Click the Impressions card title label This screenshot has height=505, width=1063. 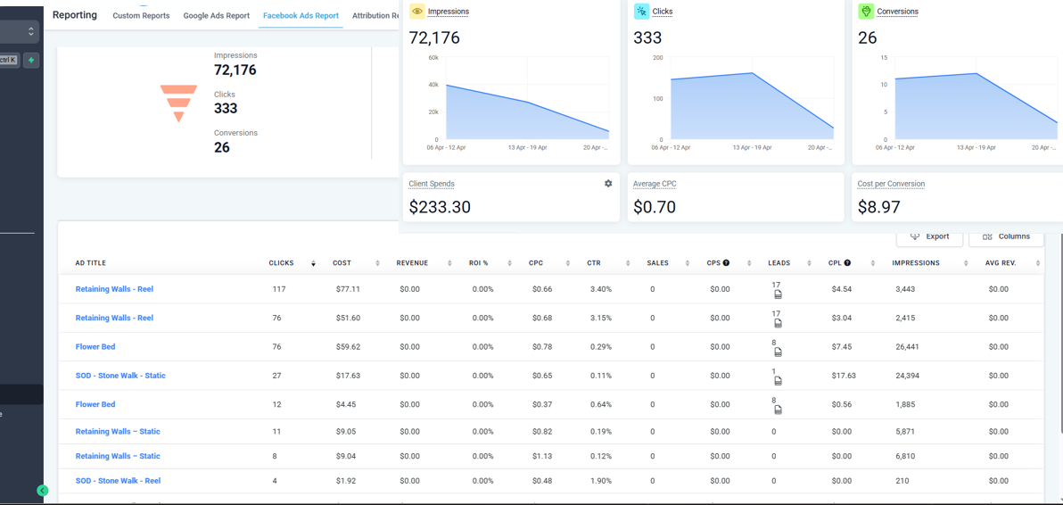448,12
